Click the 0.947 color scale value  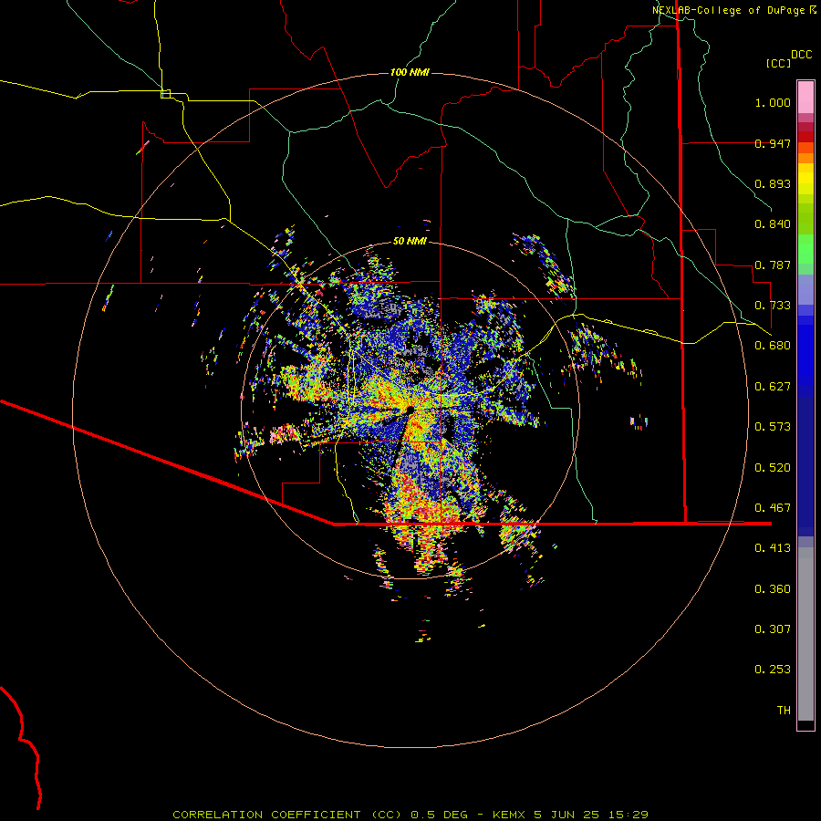pyautogui.click(x=773, y=143)
